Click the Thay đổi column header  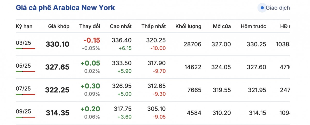pos(90,26)
